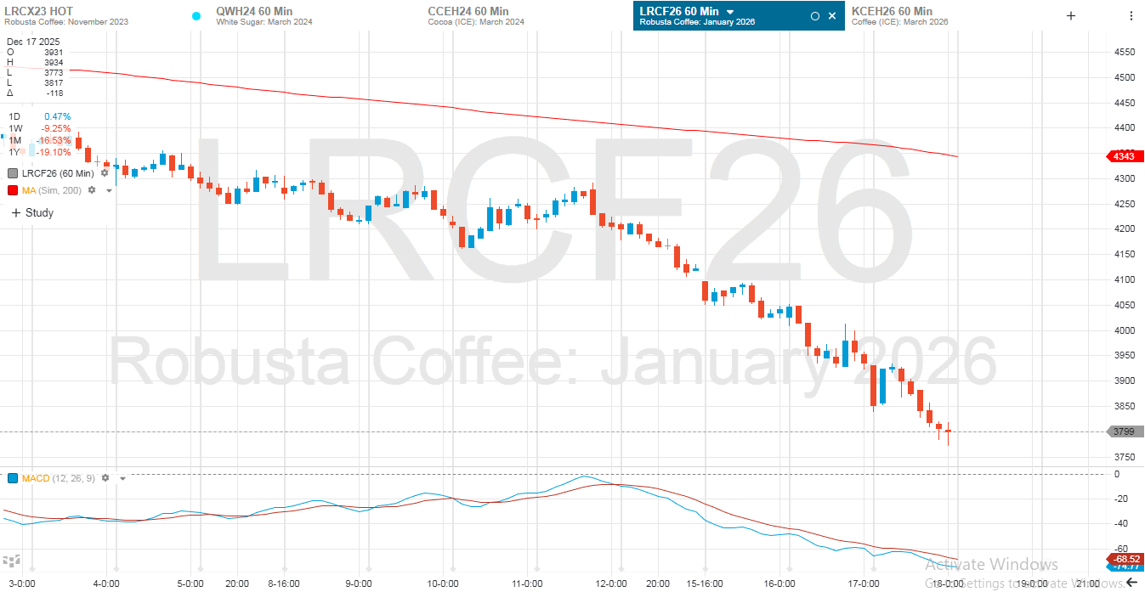Open the LRCF26 60 Min symbol dropdown
The width and height of the screenshot is (1145, 592).
point(730,11)
